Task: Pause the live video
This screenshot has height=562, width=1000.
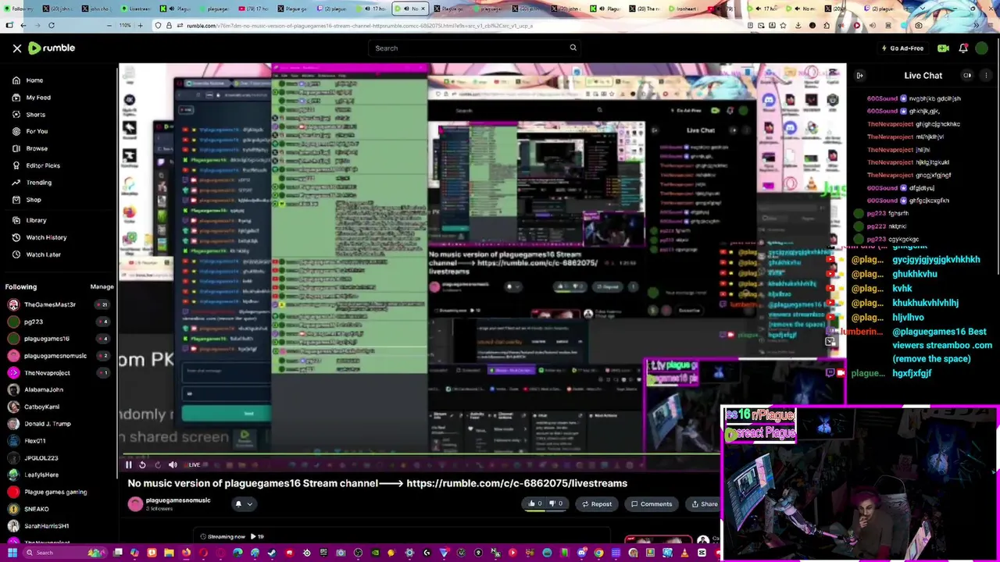Action: [129, 465]
